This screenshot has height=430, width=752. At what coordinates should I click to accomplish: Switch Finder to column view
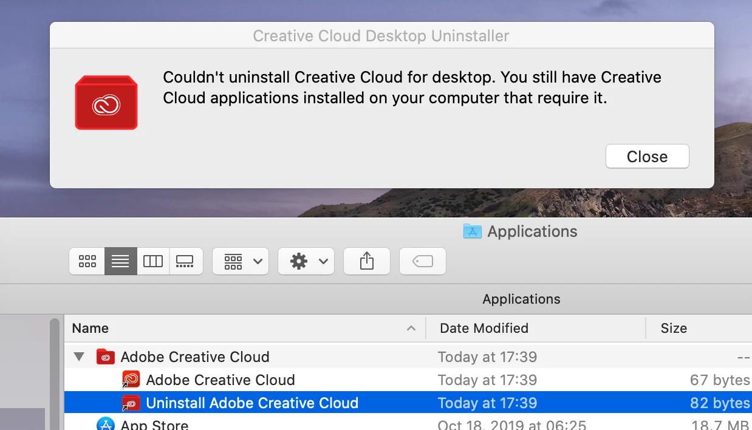(x=153, y=261)
